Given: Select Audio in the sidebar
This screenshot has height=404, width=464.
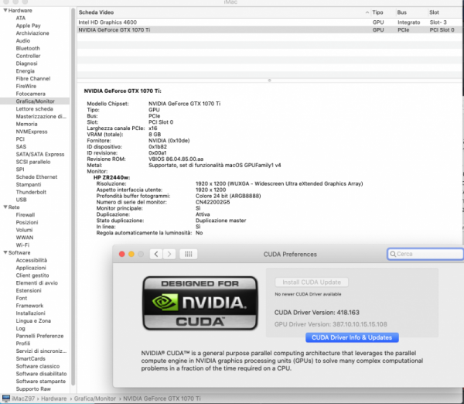Looking at the screenshot, I should (x=23, y=40).
